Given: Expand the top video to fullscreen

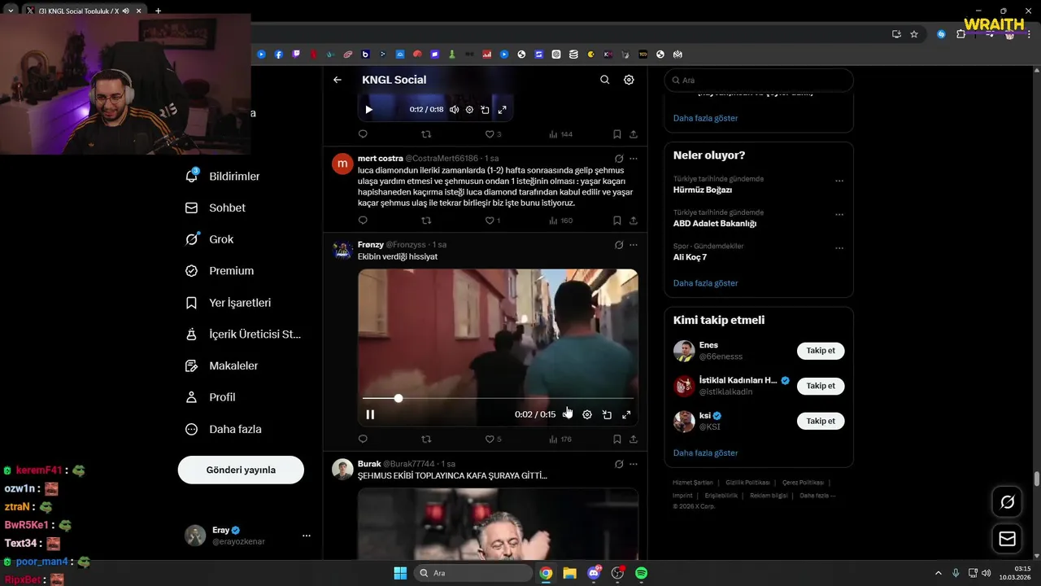Looking at the screenshot, I should pos(502,110).
